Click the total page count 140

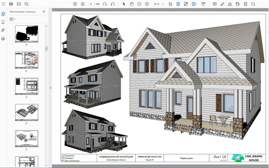[x=98, y=4]
